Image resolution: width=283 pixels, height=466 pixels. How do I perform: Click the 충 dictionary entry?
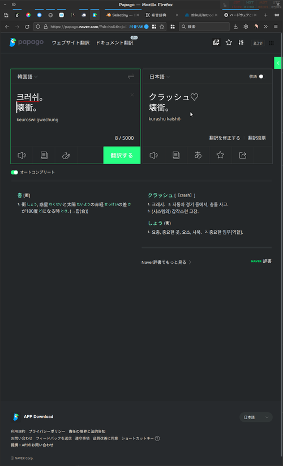coord(20,195)
